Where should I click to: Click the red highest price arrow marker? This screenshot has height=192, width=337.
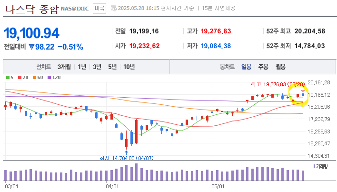tap(303, 90)
